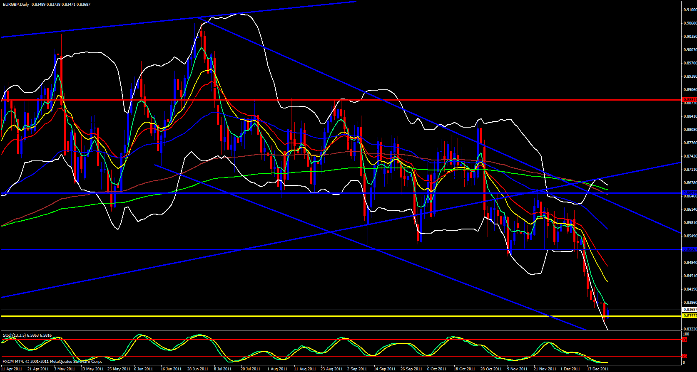Click the 16 Jun 2011 date label
697x372 pixels.
tap(171, 369)
